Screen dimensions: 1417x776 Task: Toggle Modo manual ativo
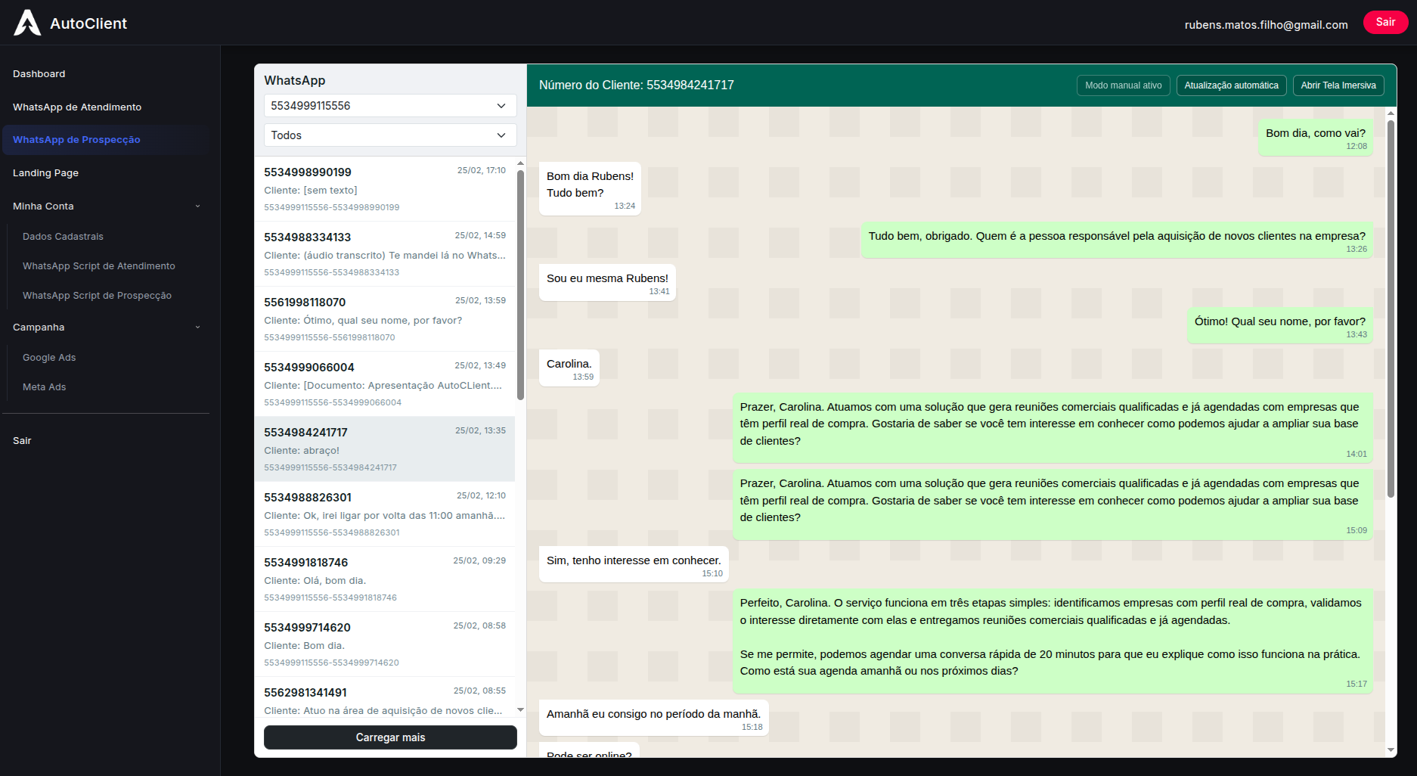[x=1123, y=85]
